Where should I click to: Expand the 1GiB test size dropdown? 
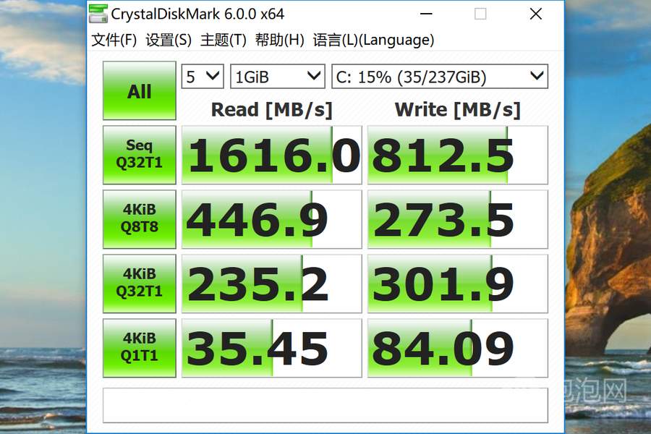(x=278, y=77)
